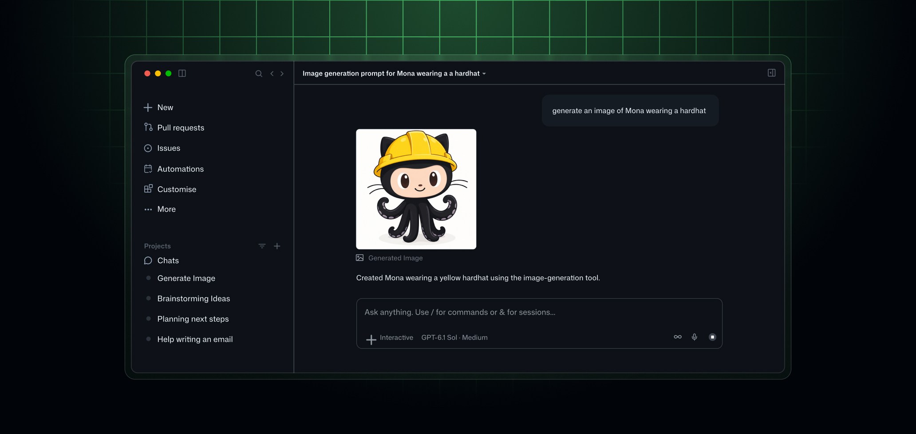Click the Created Mona response text
Image resolution: width=916 pixels, height=434 pixels.
(478, 278)
